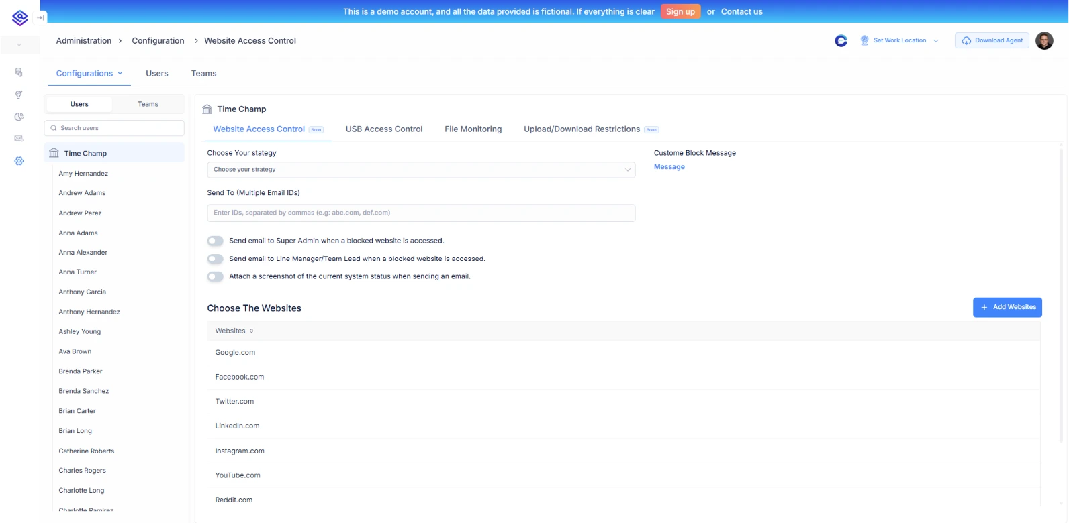Go to Configuration breadcrumb
The width and height of the screenshot is (1069, 523).
click(158, 41)
